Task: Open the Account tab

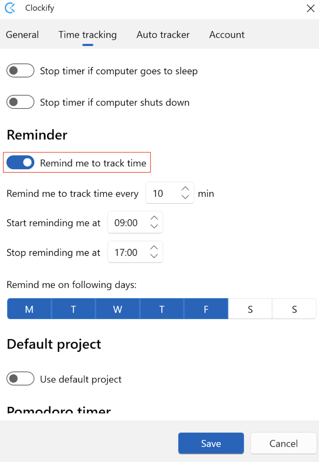Action: (227, 35)
